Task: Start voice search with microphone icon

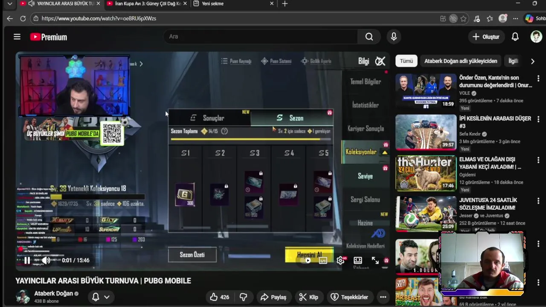Action: [x=394, y=37]
